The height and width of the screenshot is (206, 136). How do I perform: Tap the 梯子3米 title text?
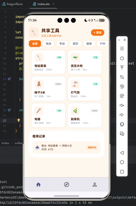click(x=40, y=92)
